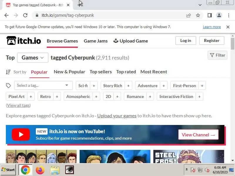Screen dimensions: 235x176
Task: Open the share page icon in address bar
Action: pos(189,15)
